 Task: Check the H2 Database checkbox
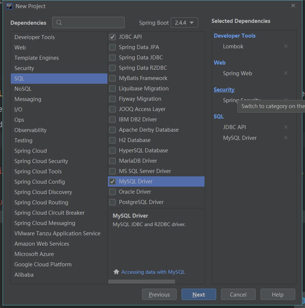click(113, 140)
